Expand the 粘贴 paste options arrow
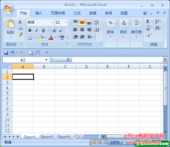Viewport: 170px width, 147px height. tap(10, 37)
